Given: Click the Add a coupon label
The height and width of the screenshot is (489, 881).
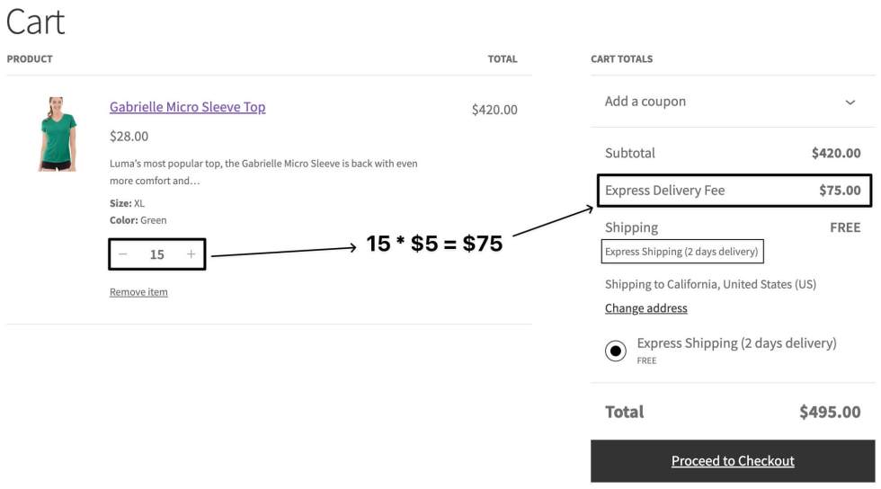Looking at the screenshot, I should tap(645, 102).
